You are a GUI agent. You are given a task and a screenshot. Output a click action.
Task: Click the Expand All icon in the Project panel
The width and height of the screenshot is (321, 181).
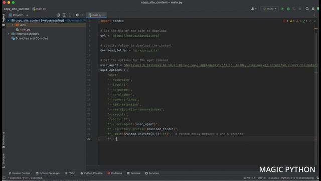[64, 15]
